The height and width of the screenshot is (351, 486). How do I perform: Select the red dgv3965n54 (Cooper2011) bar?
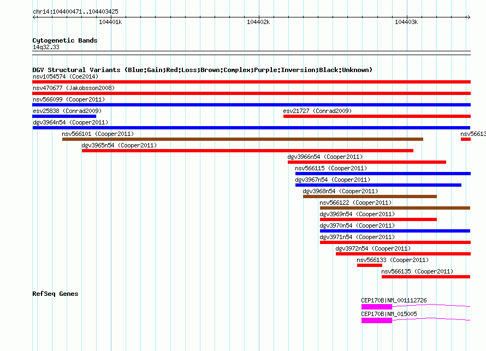point(248,151)
